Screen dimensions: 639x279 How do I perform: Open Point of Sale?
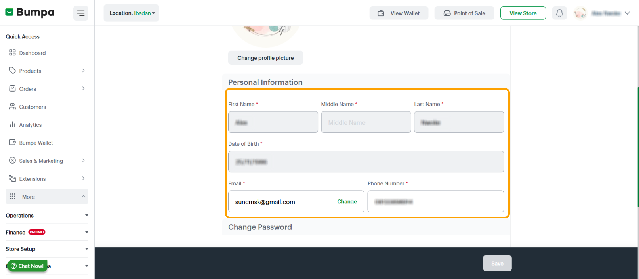pyautogui.click(x=464, y=13)
